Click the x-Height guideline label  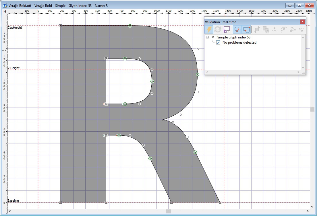click(x=14, y=68)
